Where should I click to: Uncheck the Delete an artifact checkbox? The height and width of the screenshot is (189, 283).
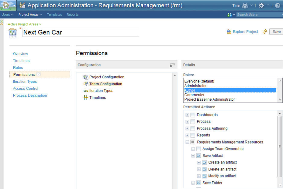tap(204, 169)
